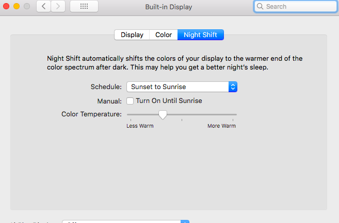Click the forward navigation arrow
This screenshot has height=223, width=339.
pos(57,7)
